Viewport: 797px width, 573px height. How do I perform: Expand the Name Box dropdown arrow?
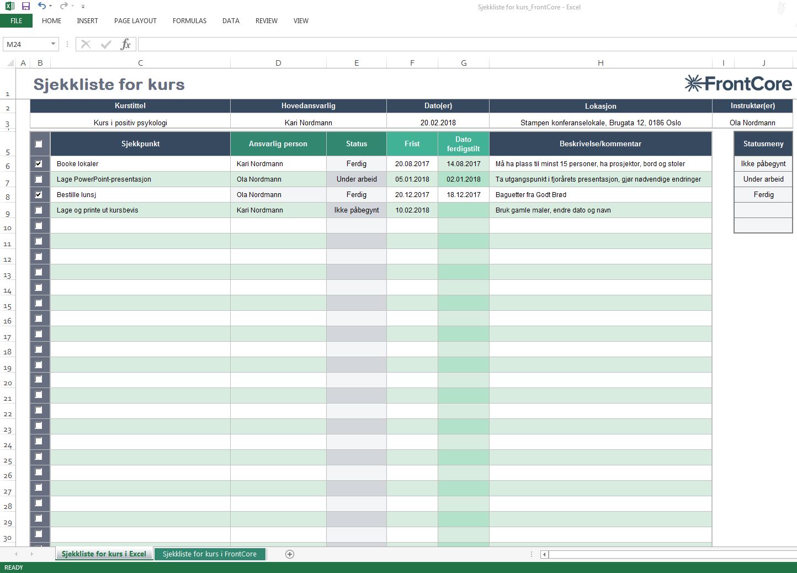[53, 44]
